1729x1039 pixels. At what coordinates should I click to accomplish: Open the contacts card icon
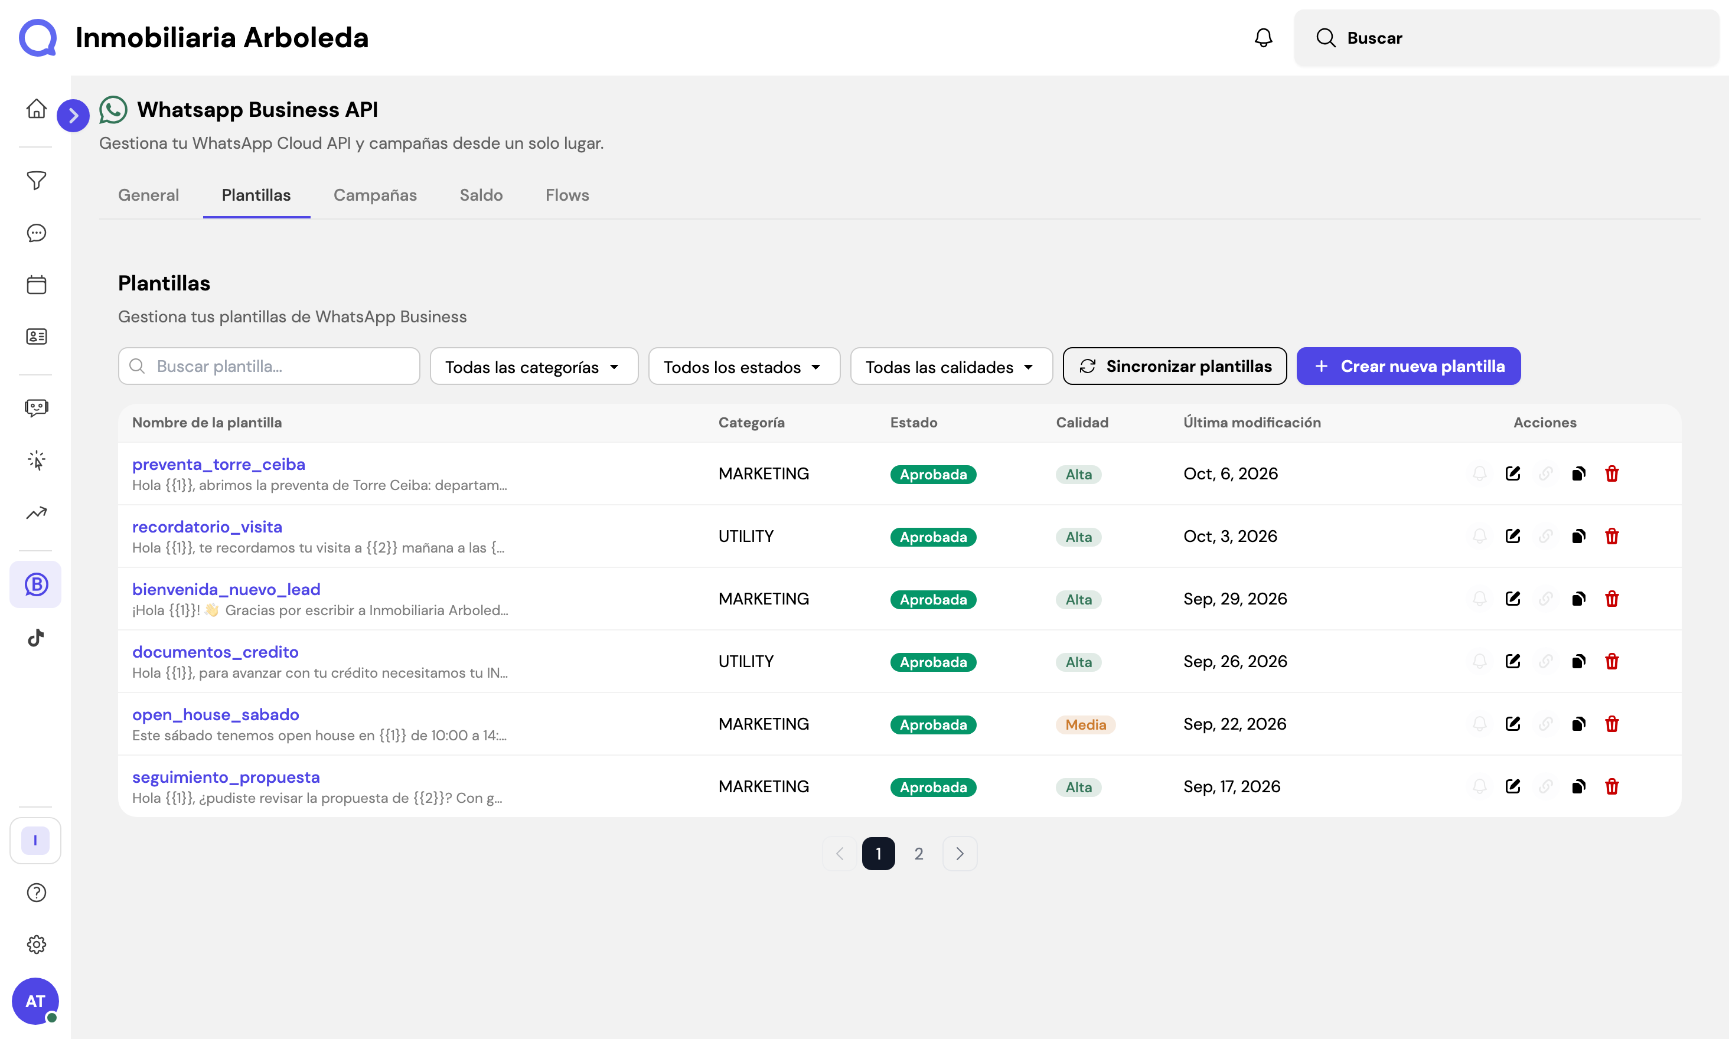click(37, 336)
